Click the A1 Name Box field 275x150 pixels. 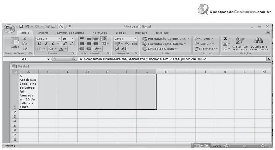click(x=24, y=59)
